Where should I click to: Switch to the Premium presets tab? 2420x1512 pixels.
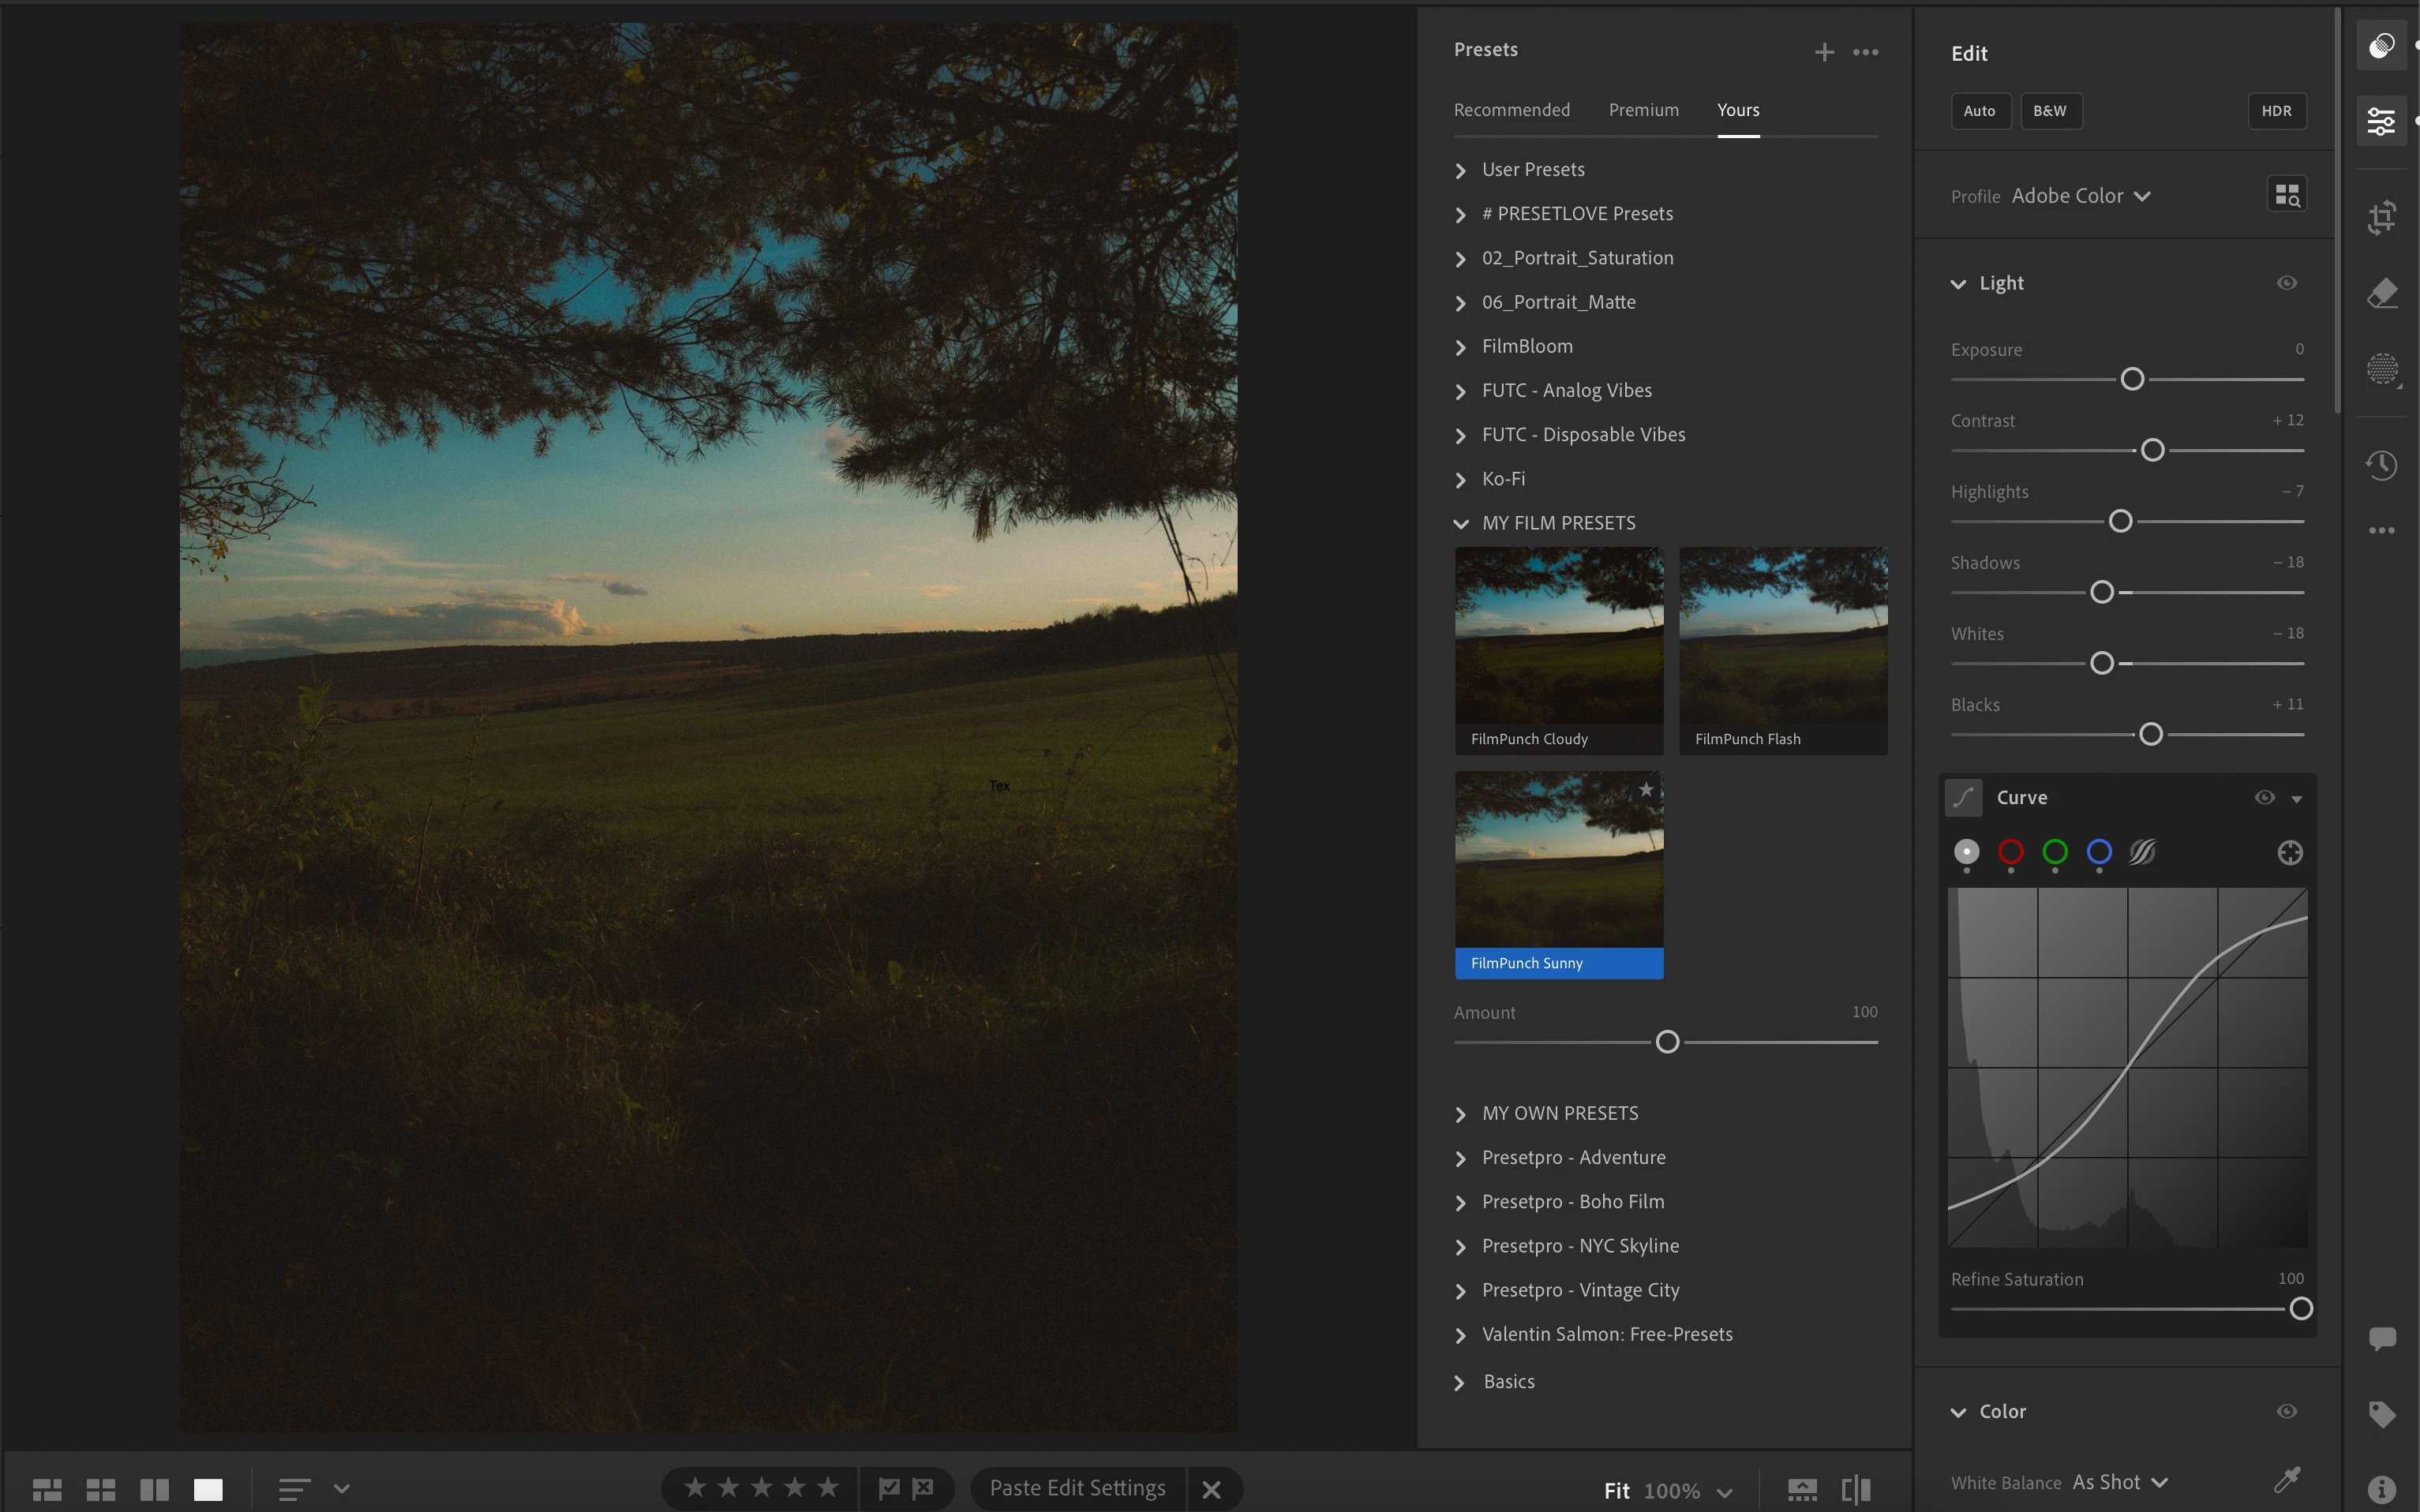click(x=1643, y=110)
